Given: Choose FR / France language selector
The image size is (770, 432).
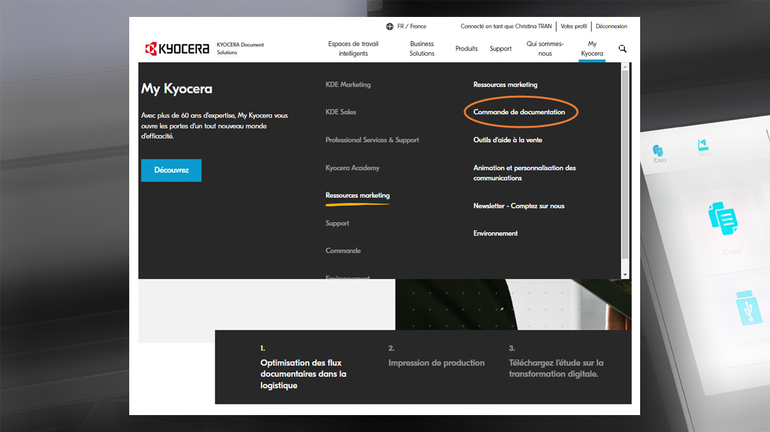Looking at the screenshot, I should 412,27.
